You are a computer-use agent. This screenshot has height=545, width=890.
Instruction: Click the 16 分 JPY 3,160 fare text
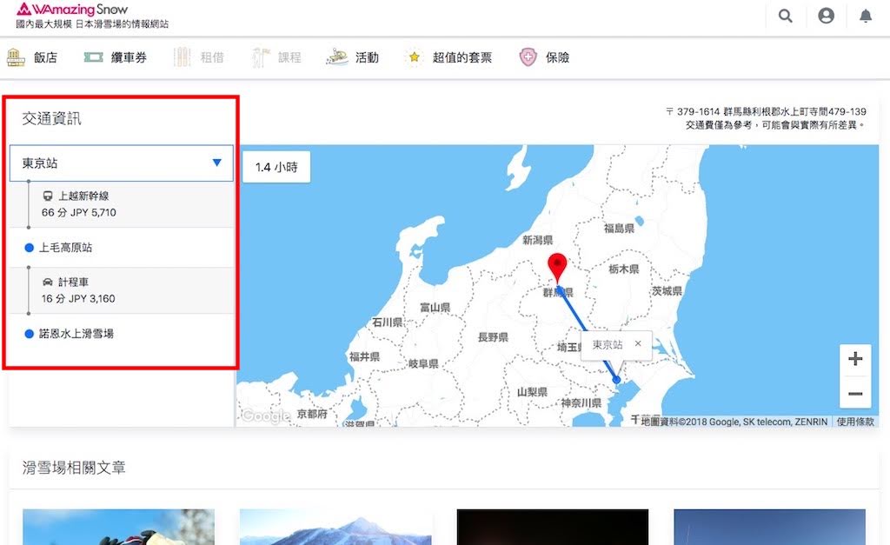coord(78,299)
